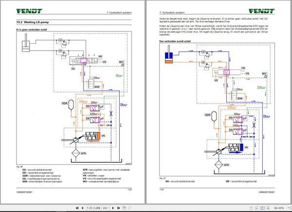Click 'Een verbruiker wordt actief' subtitle
The width and height of the screenshot is (292, 212).
coord(175,41)
